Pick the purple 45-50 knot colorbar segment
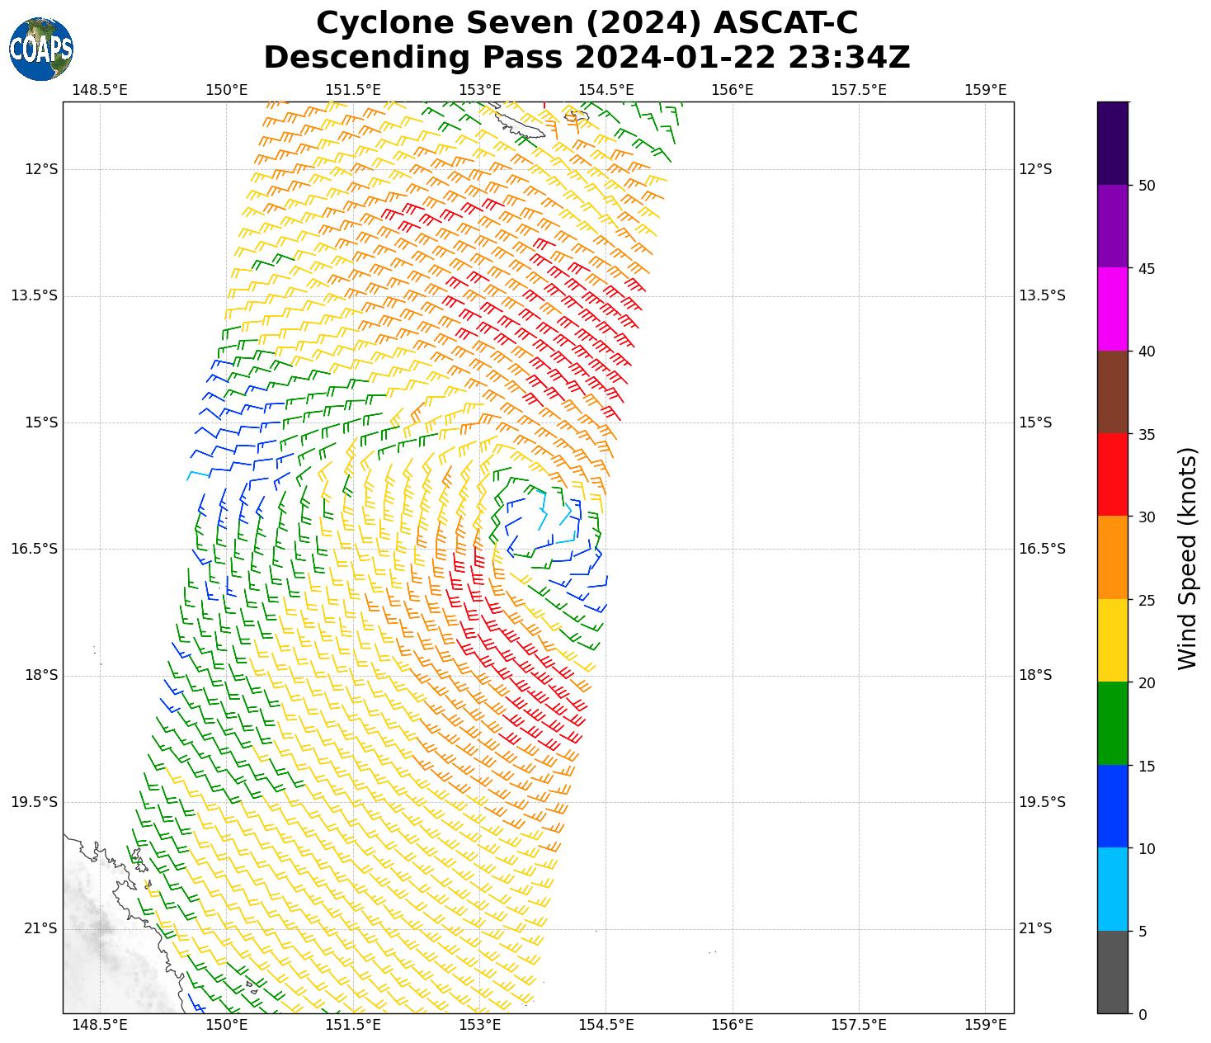 tap(1112, 226)
